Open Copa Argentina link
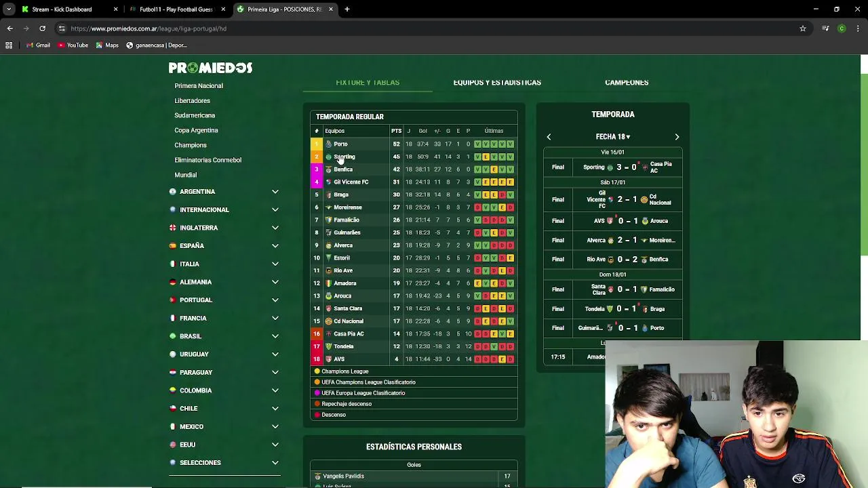 (196, 130)
